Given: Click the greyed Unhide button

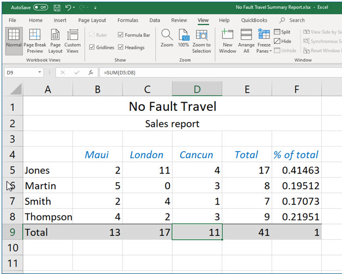Looking at the screenshot, I should [285, 51].
